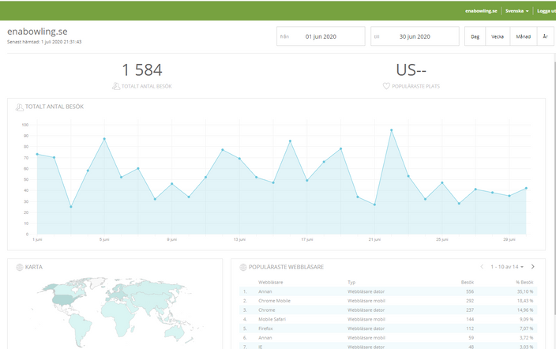This screenshot has height=349, width=556.
Task: Click the 'Chrome' row with 237 visits
Action: [388, 310]
